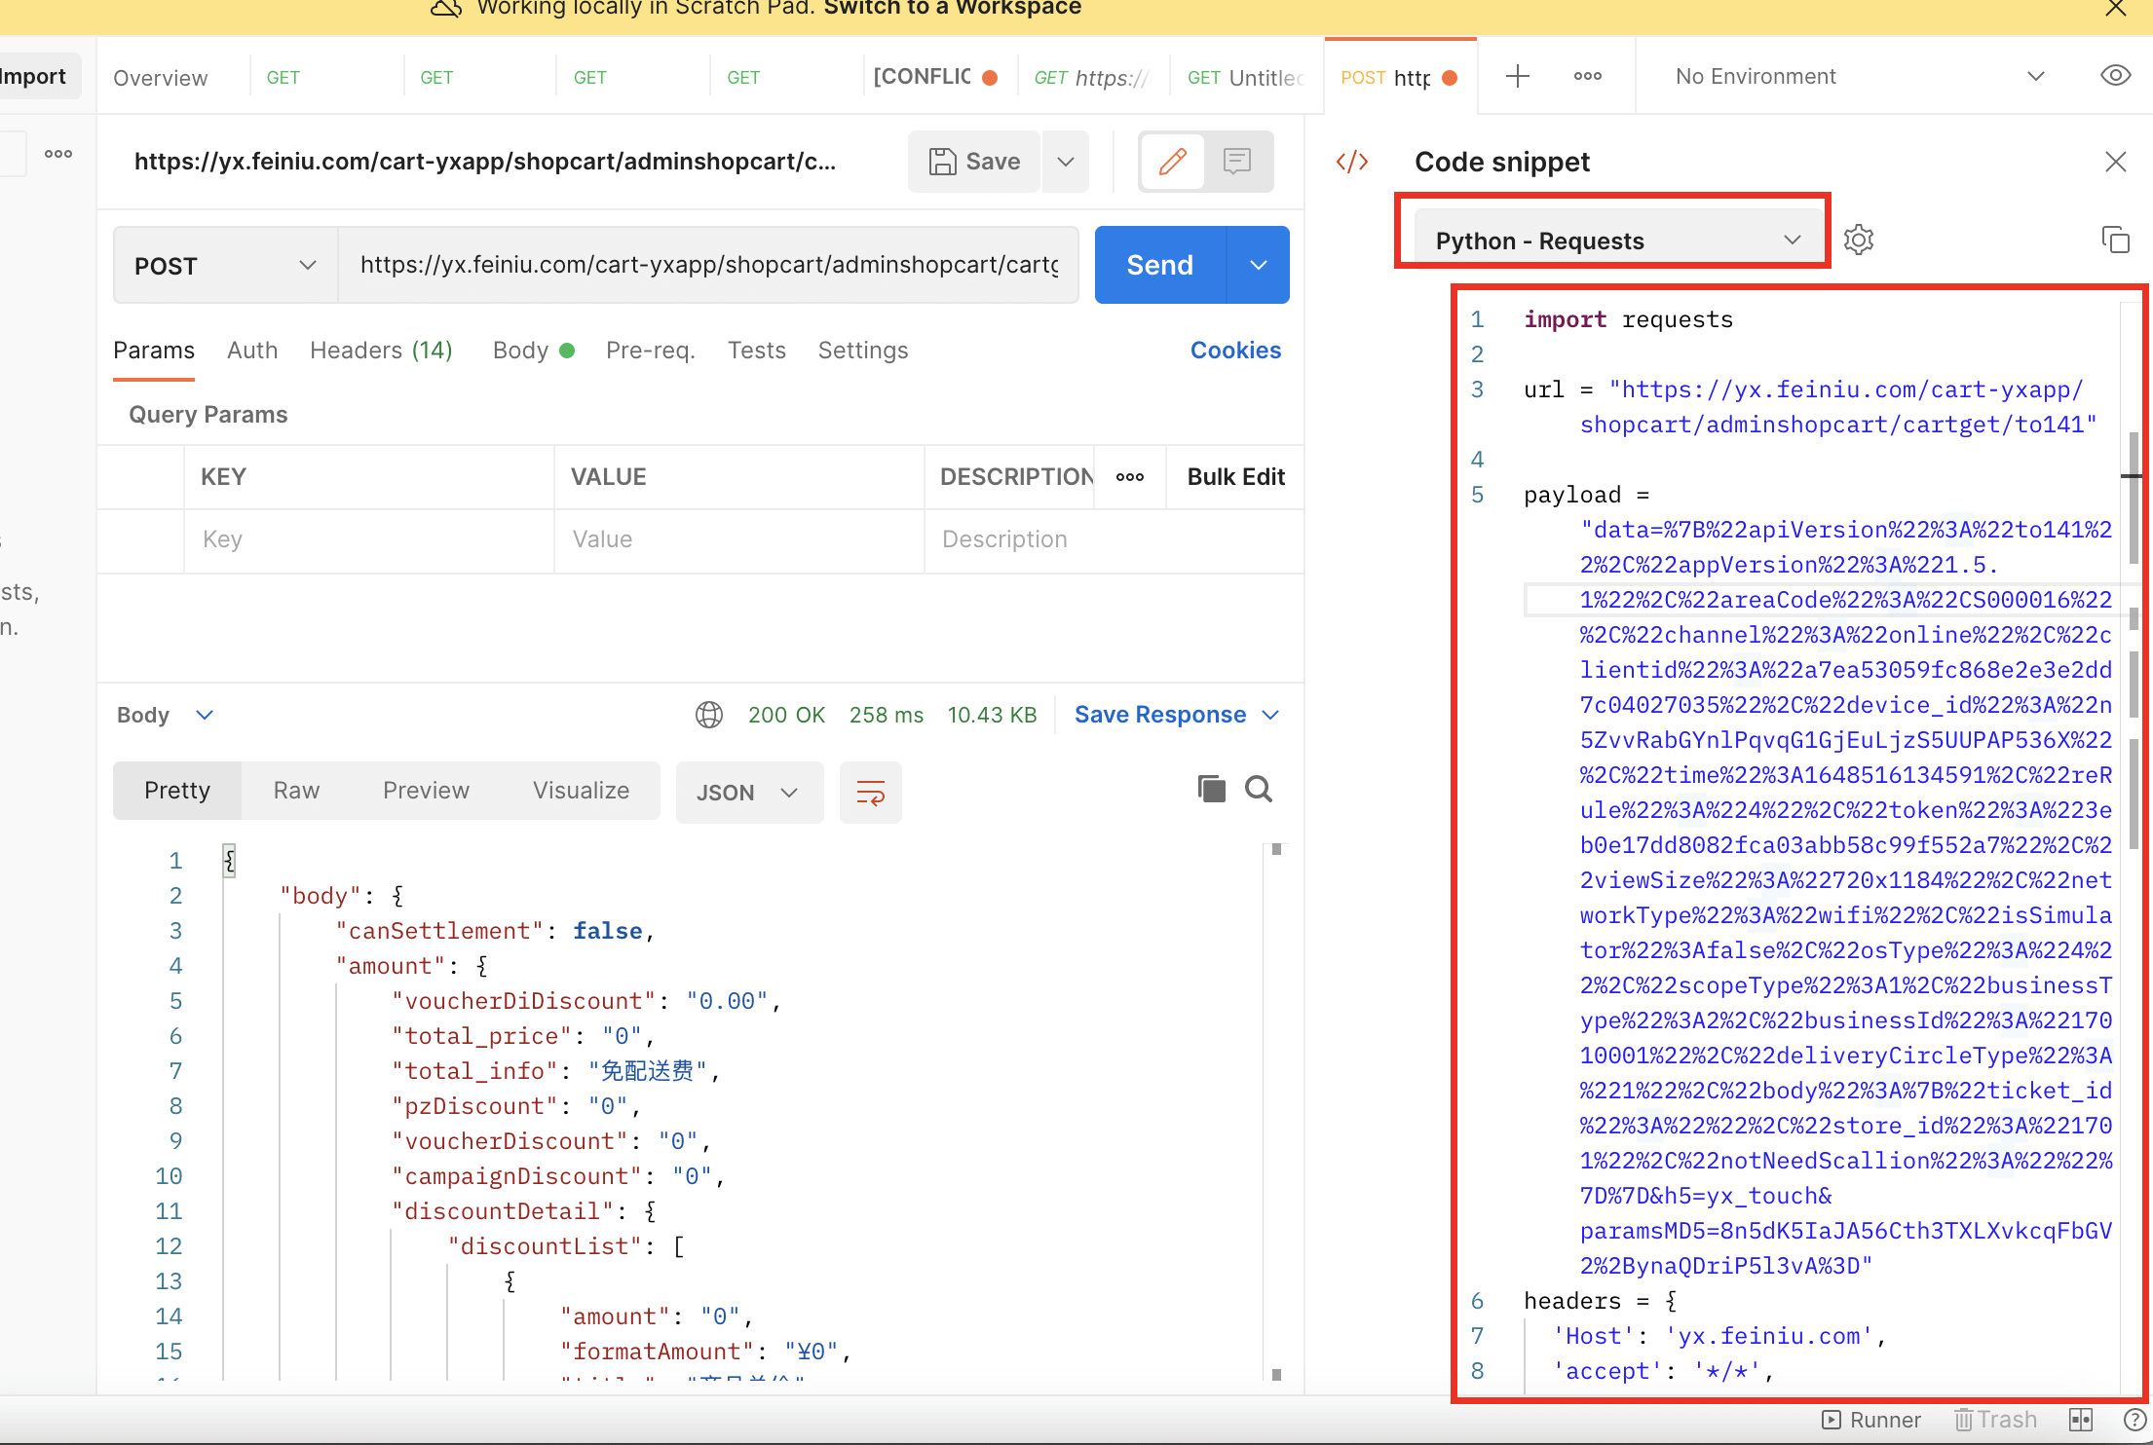Copy the response body

tap(1211, 789)
